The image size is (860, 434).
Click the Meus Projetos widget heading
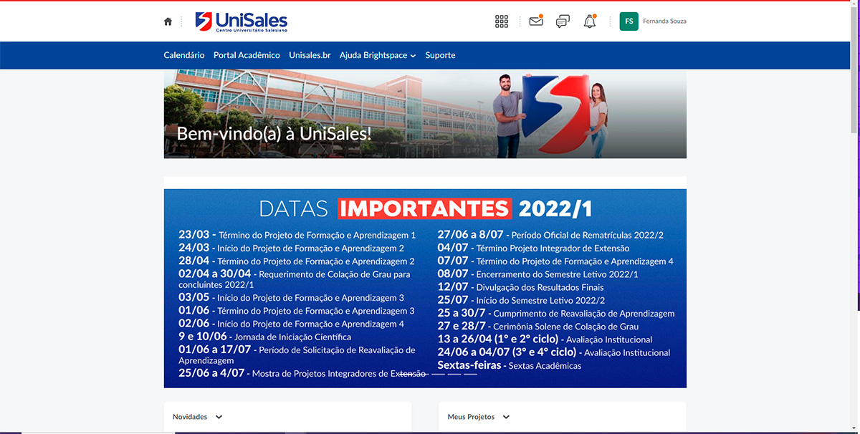[471, 417]
